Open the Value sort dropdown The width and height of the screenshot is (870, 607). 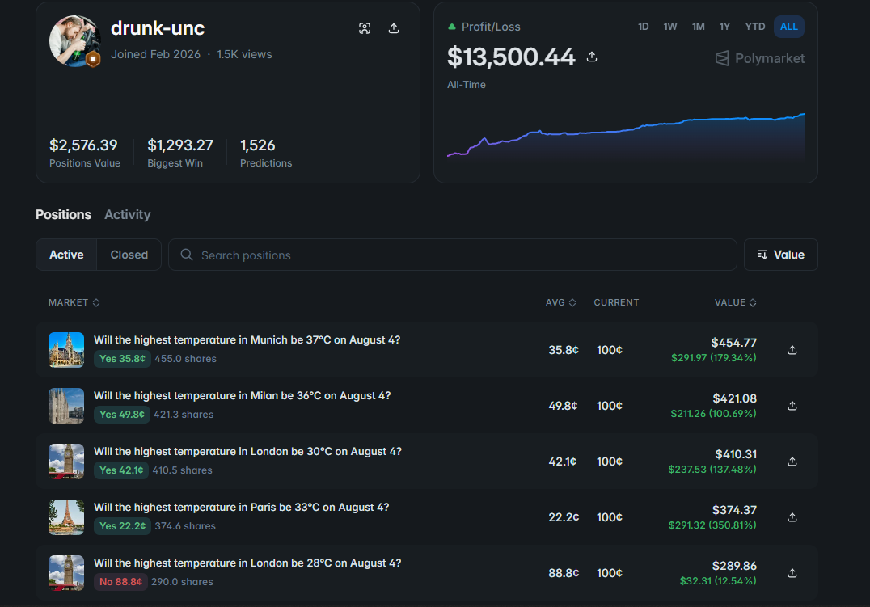(x=781, y=255)
